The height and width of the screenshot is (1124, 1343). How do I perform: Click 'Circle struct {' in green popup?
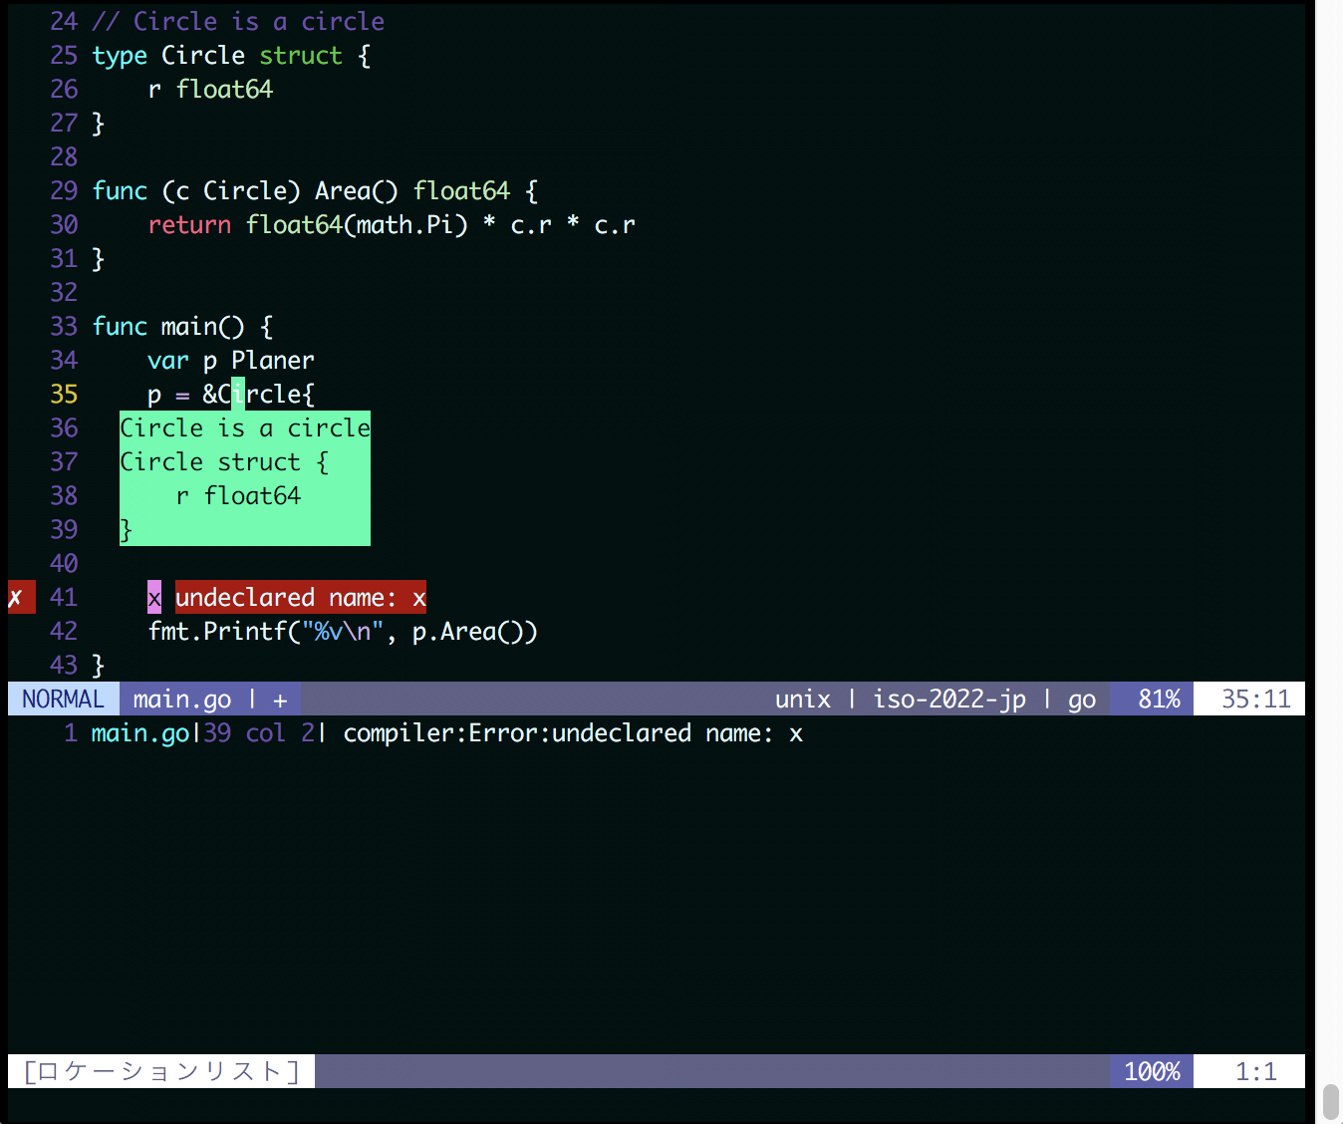(x=224, y=461)
